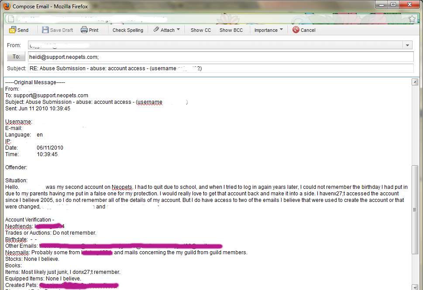Click the 'Account Verification -' line
423x290 pixels.
pyautogui.click(x=30, y=220)
